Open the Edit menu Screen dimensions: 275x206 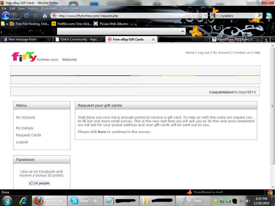click(x=12, y=9)
